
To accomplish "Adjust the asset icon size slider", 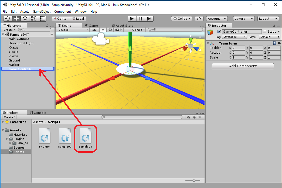I will [x=194, y=180].
